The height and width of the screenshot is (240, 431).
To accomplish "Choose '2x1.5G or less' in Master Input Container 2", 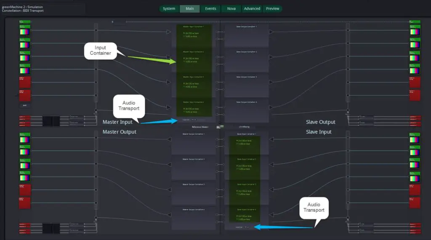I will pyautogui.click(x=191, y=58).
